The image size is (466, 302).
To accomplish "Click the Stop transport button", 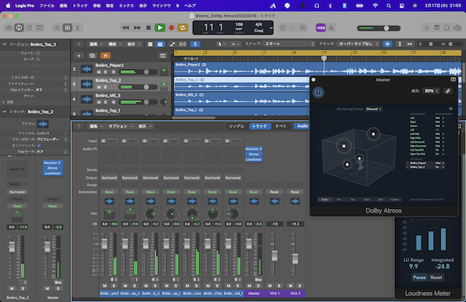I will point(148,28).
